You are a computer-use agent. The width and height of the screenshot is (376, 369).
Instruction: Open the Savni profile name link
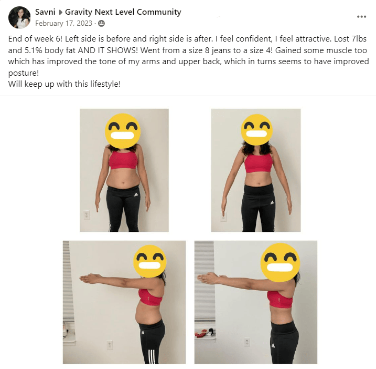pos(45,12)
